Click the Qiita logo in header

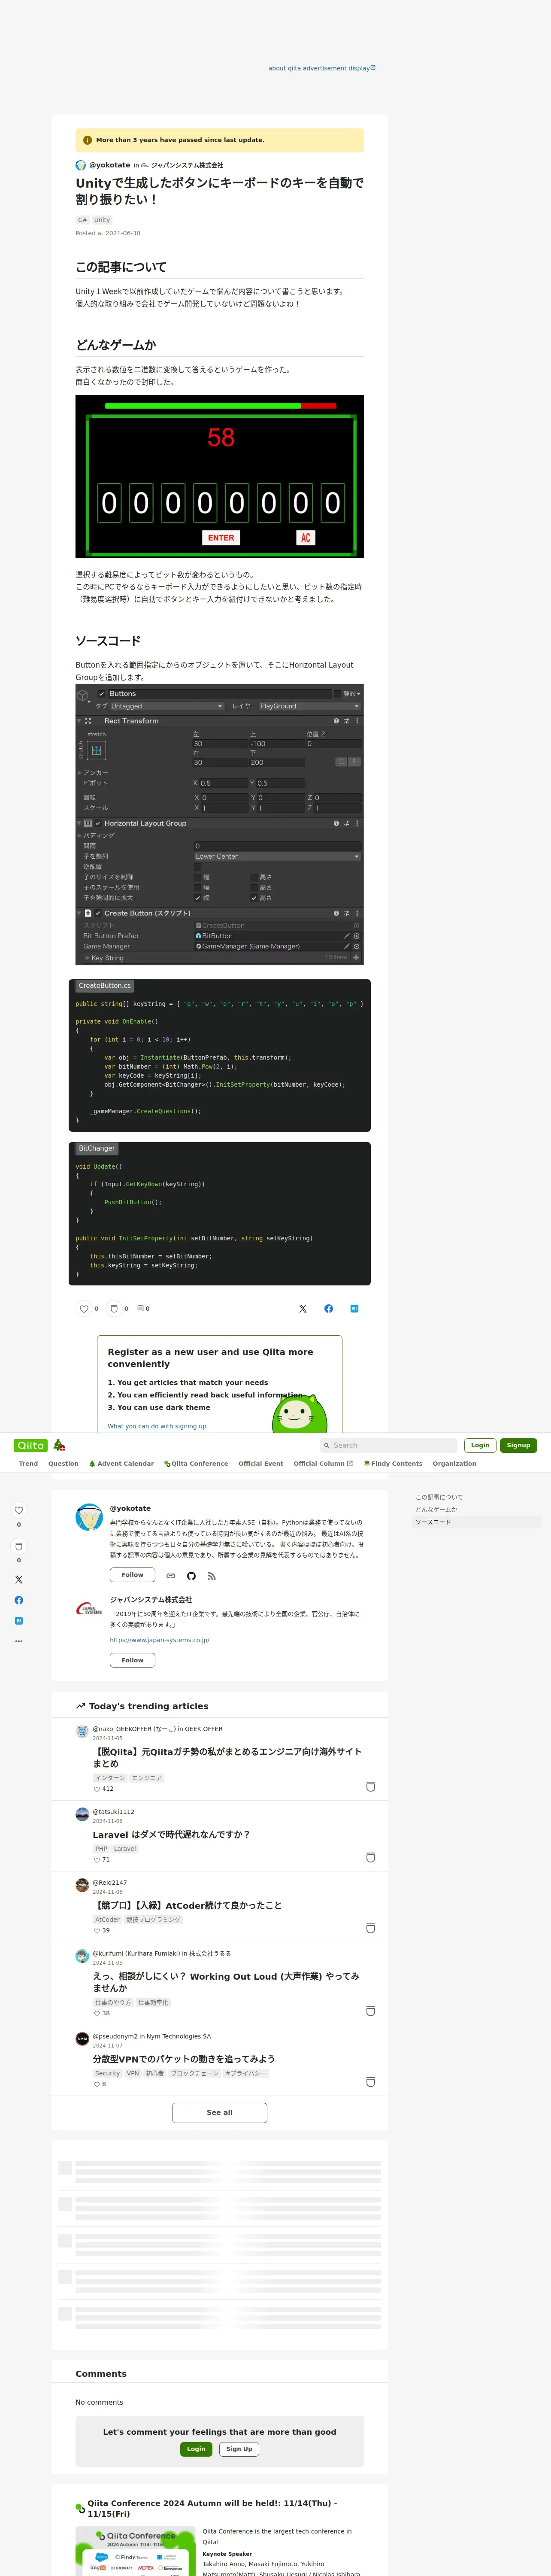coord(31,1445)
